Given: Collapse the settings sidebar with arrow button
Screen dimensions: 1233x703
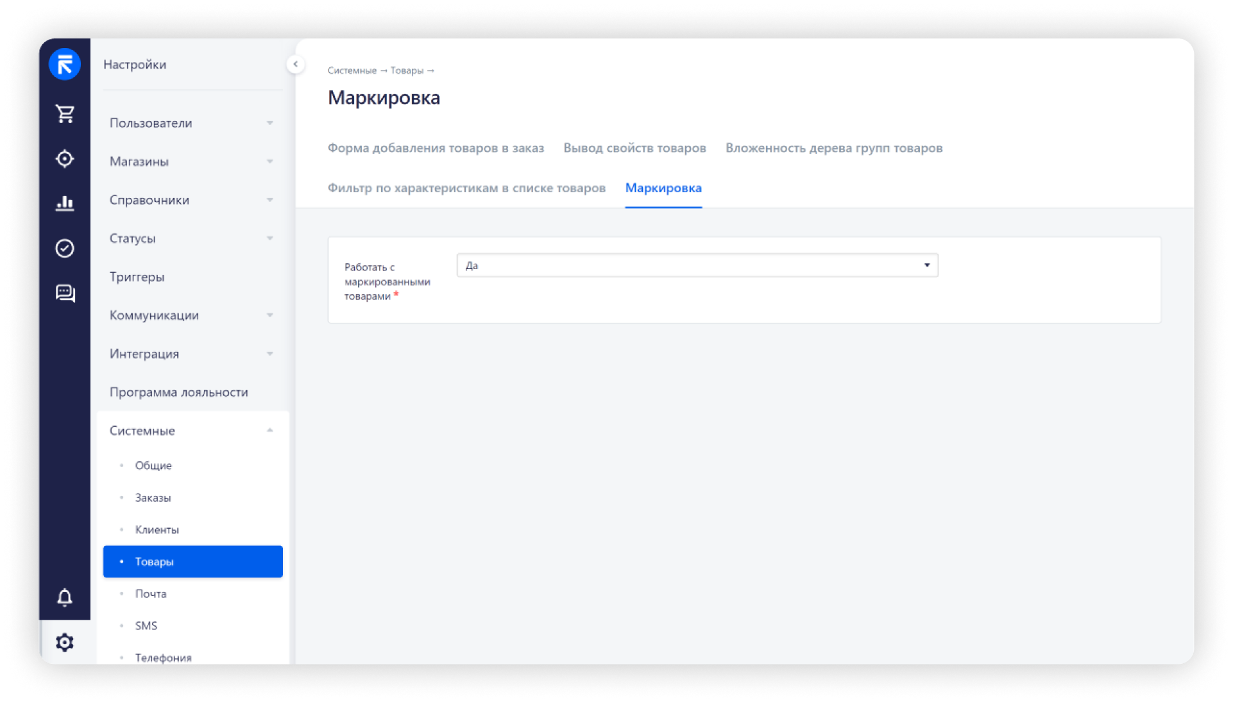Looking at the screenshot, I should pos(295,64).
